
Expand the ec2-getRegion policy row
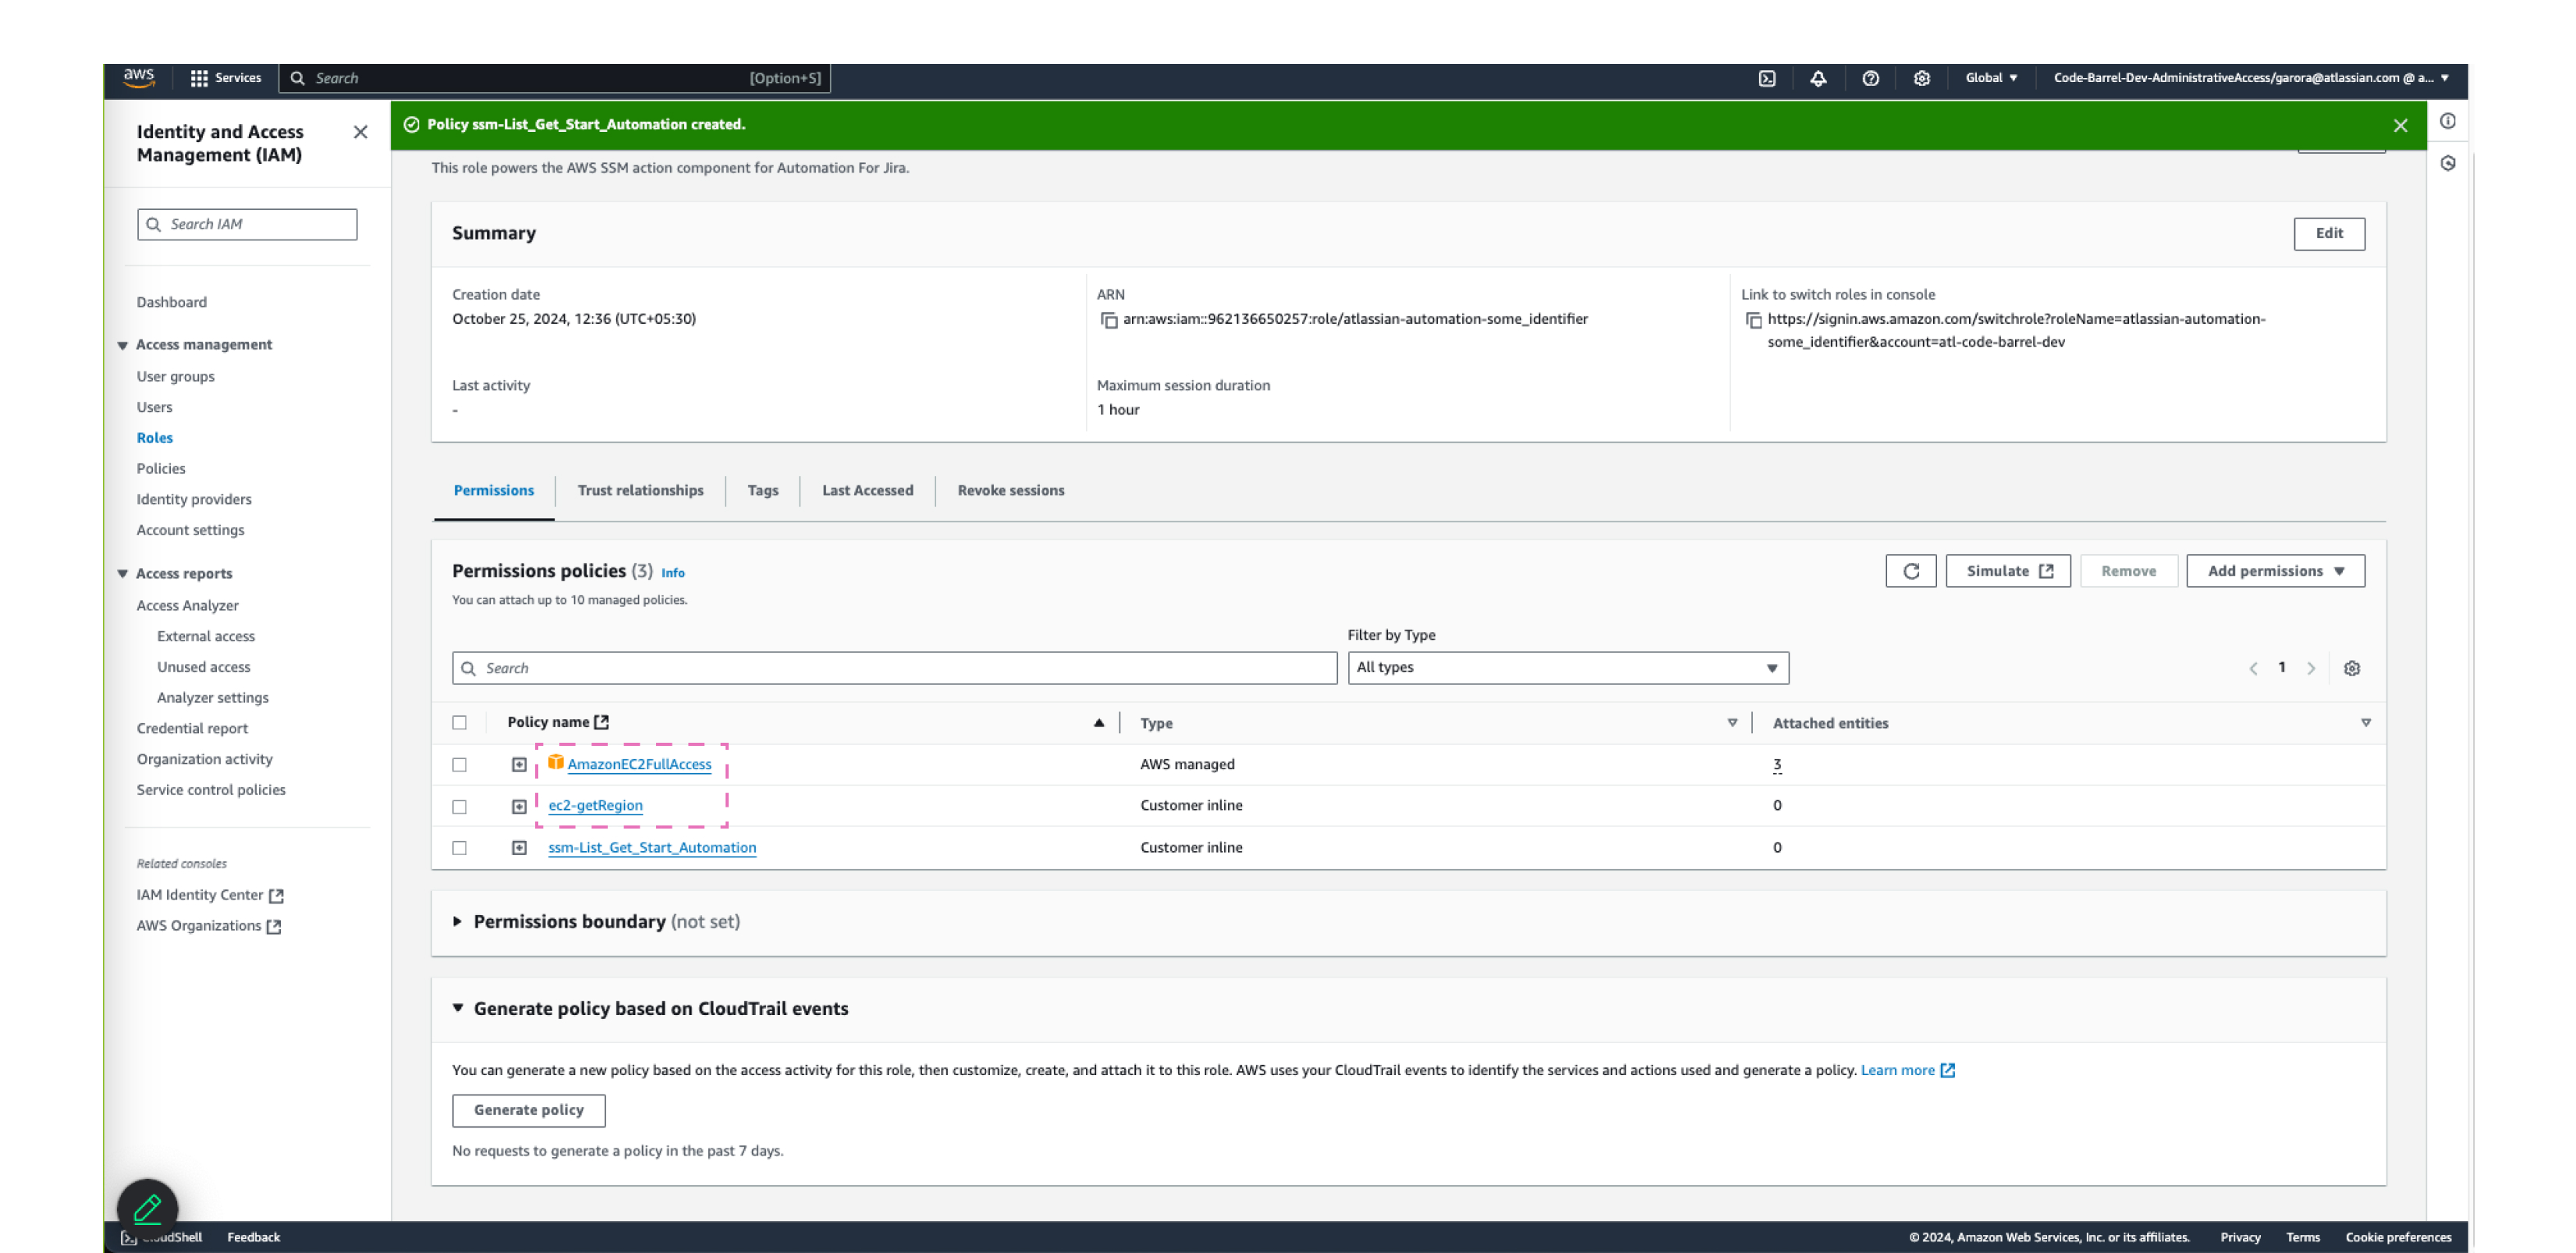[x=519, y=807]
